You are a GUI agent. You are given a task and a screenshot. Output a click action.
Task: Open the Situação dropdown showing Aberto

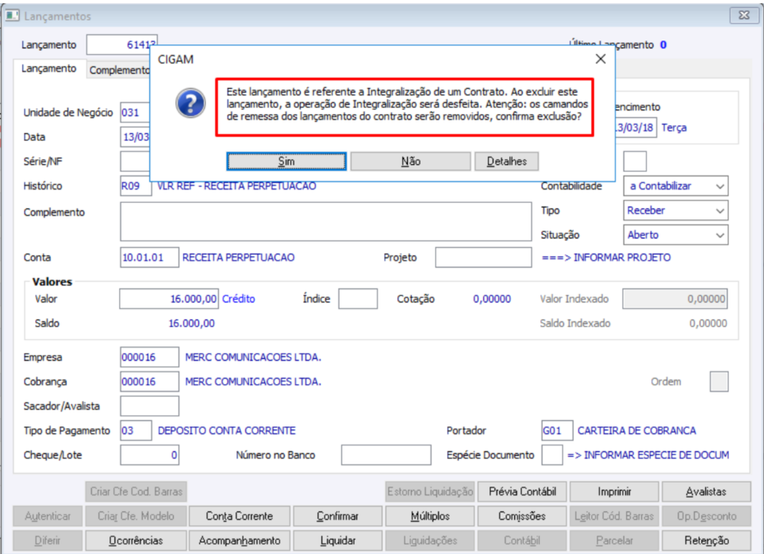click(x=675, y=235)
